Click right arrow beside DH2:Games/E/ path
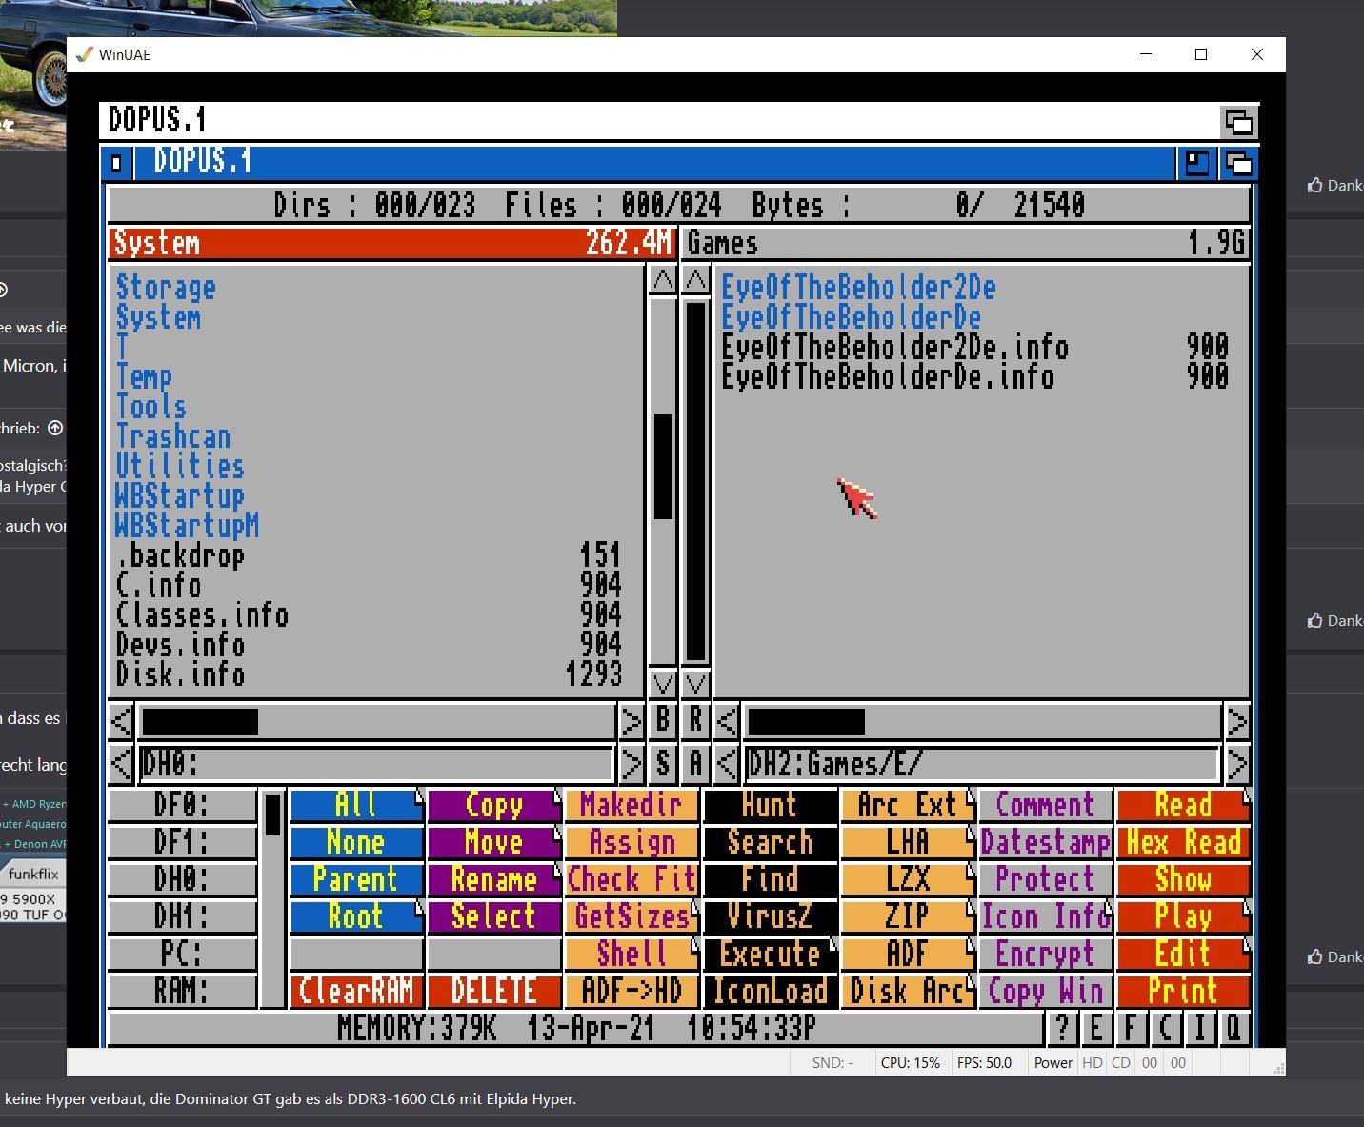The width and height of the screenshot is (1364, 1127). pos(1236,763)
